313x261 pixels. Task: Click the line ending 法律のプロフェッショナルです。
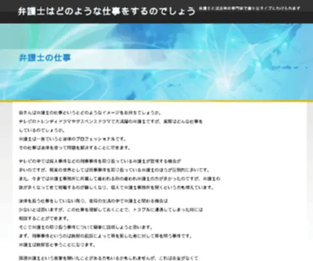point(73,139)
